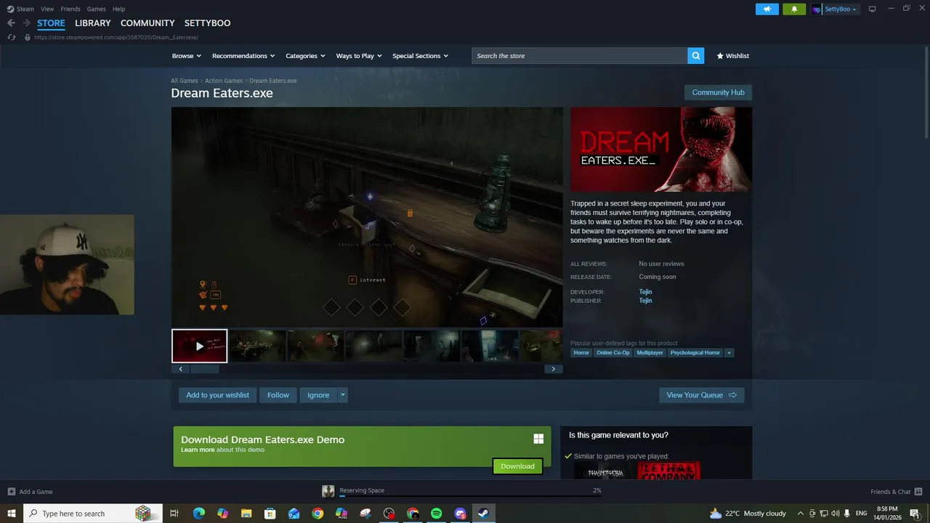Viewport: 930px width, 523px height.
Task: Click the Action Games breadcrumb
Action: pos(224,81)
